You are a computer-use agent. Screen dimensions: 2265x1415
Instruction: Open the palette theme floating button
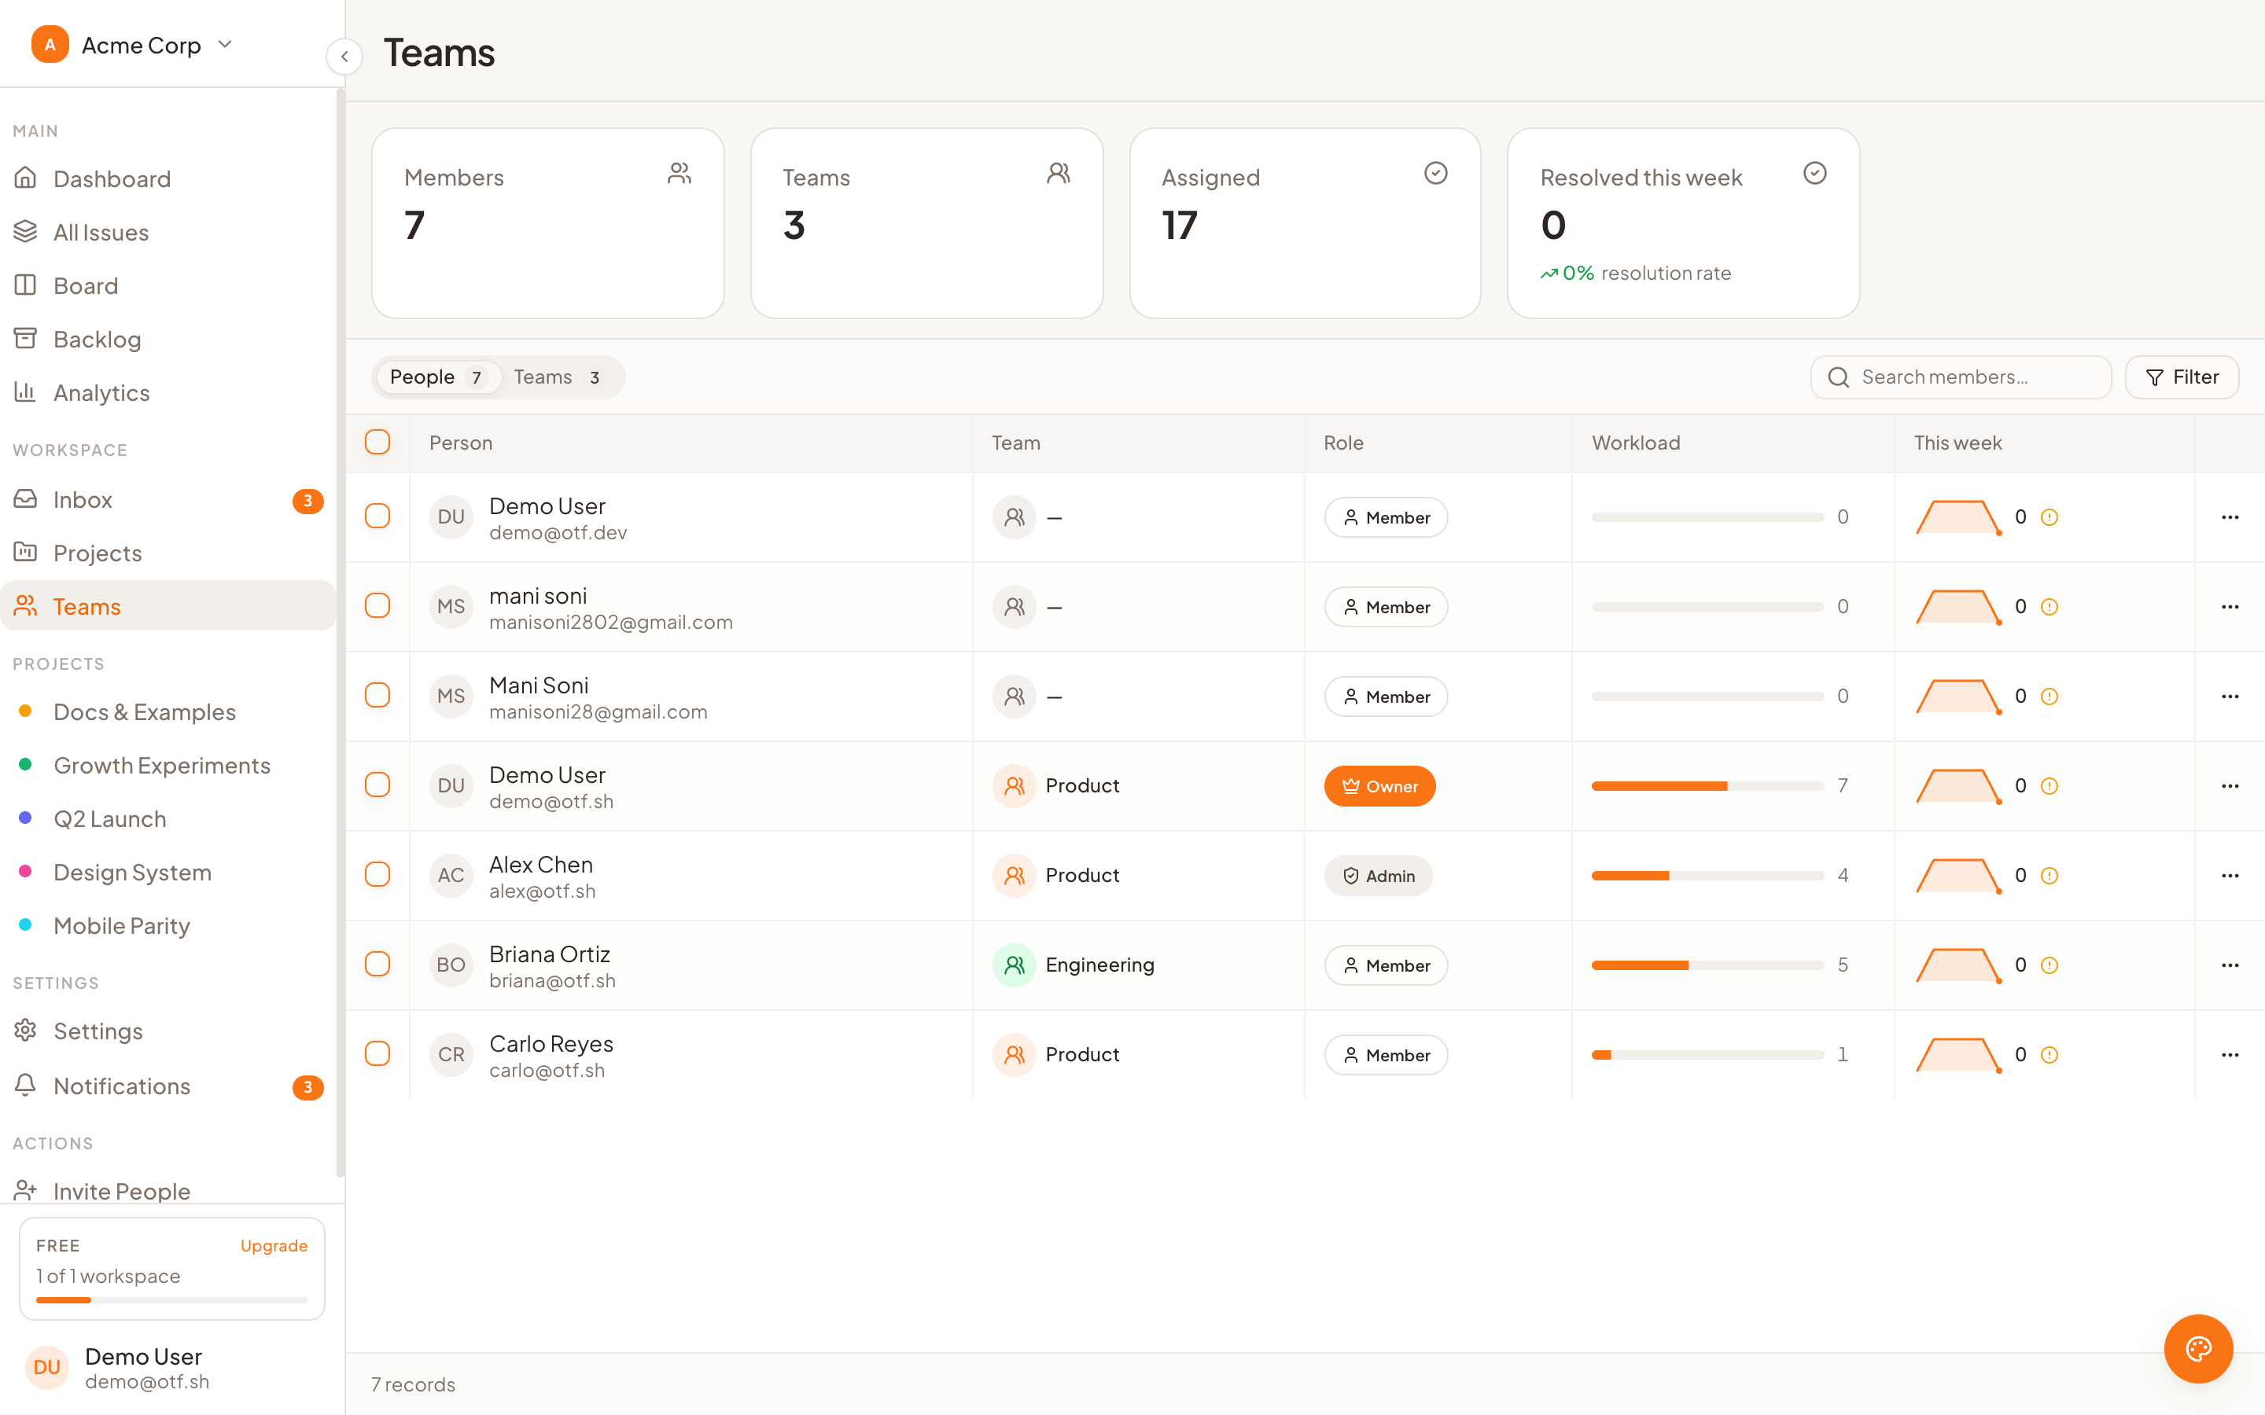[2197, 1347]
